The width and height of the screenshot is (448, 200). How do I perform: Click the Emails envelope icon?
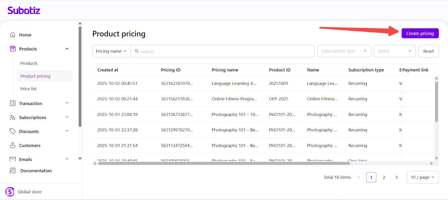coord(13,159)
